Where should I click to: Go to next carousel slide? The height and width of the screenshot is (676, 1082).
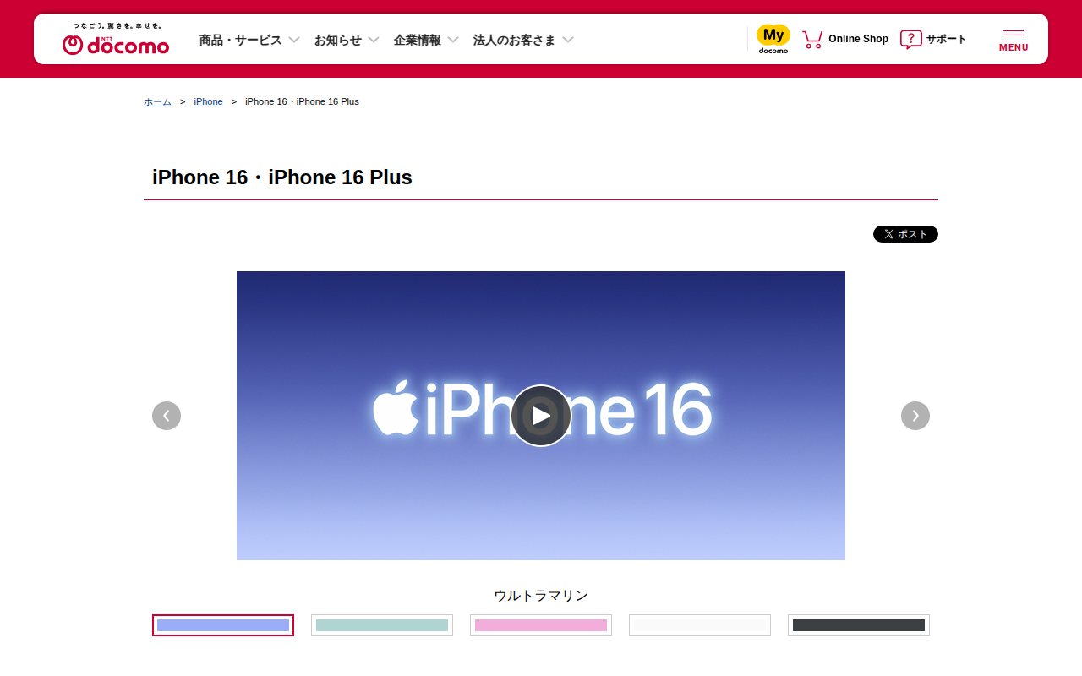tap(915, 416)
